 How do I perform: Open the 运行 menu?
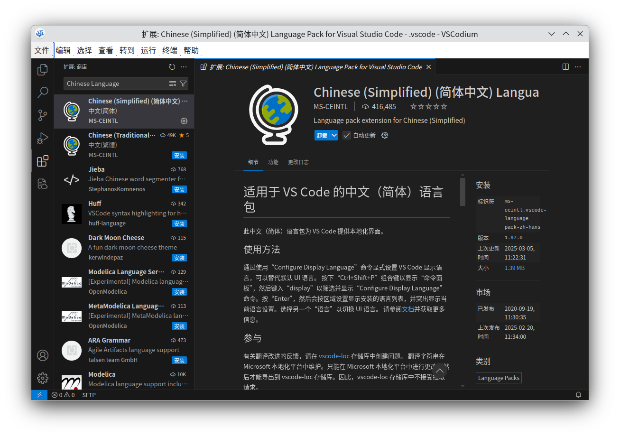tap(148, 50)
